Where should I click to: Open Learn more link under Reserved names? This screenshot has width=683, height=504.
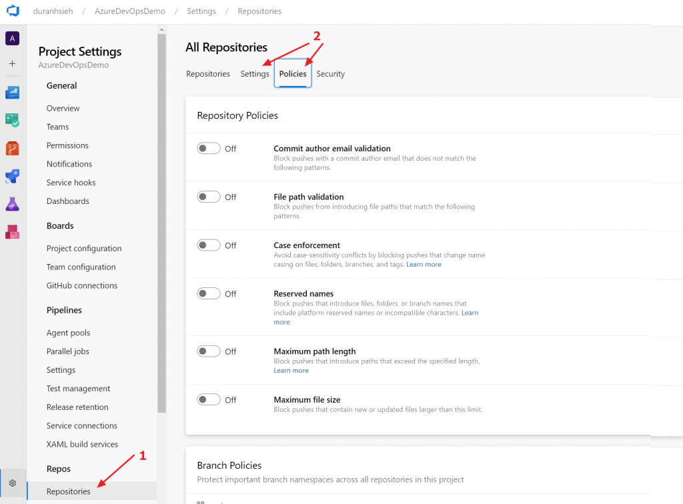pyautogui.click(x=470, y=313)
